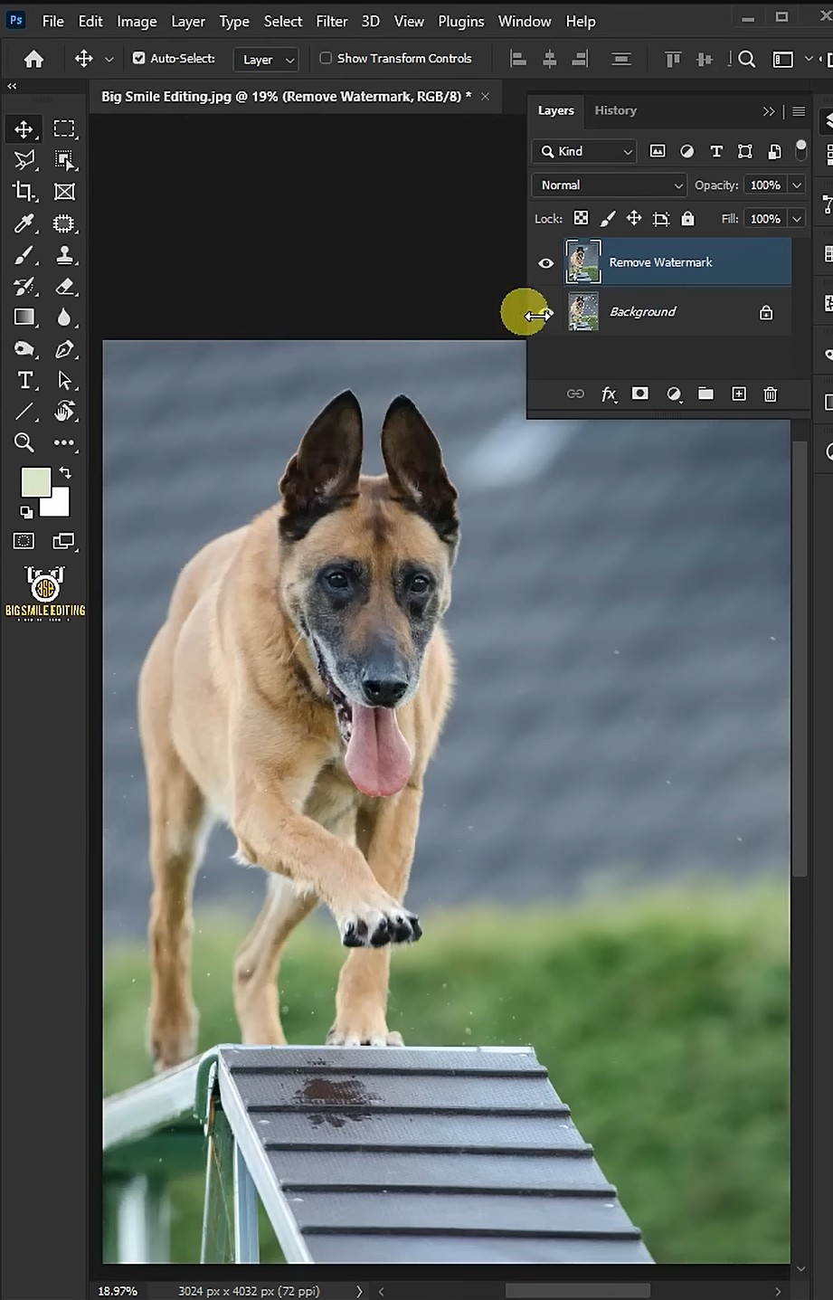Toggle Quick Mask mode
The height and width of the screenshot is (1300, 833).
tap(24, 541)
